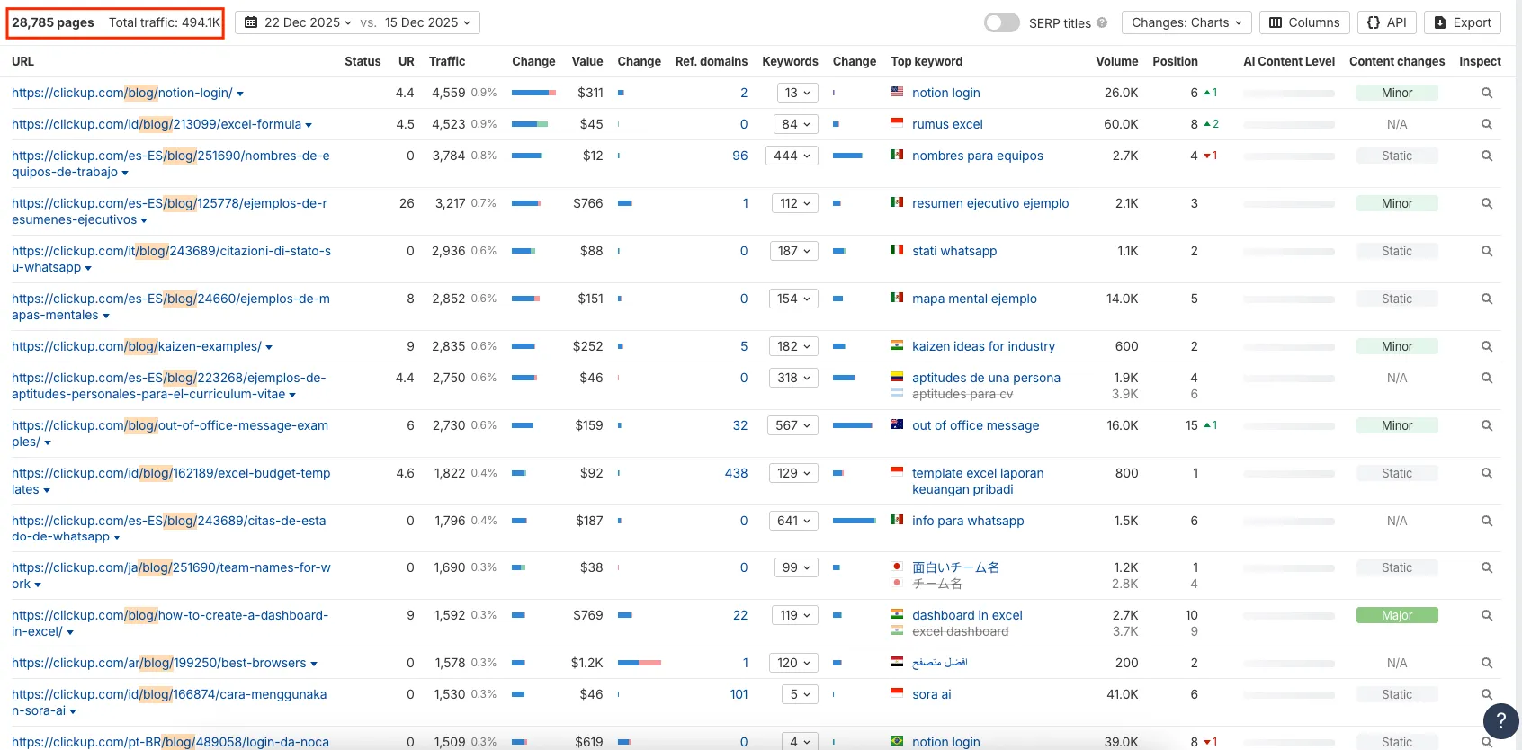Screen dimensions: 1522x750
Task: Expand the Changes: Charts dropdown
Action: tap(1186, 22)
